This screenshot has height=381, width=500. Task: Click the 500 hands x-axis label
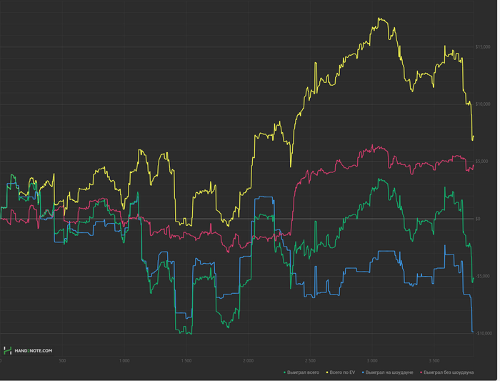click(62, 361)
